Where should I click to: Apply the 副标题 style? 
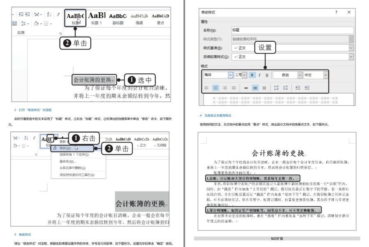tap(118, 18)
